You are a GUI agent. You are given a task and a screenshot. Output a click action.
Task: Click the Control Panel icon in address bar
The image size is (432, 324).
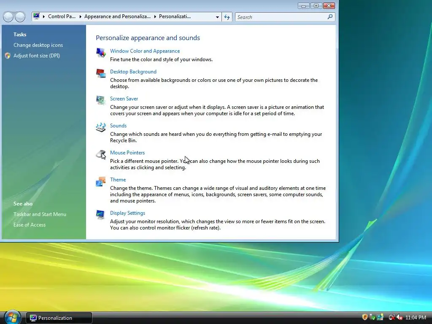(36, 16)
